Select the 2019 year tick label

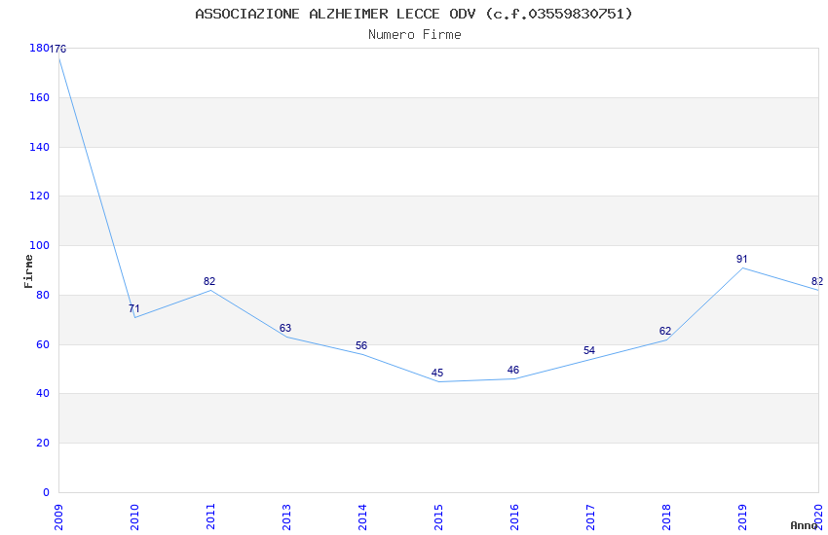[x=743, y=517]
